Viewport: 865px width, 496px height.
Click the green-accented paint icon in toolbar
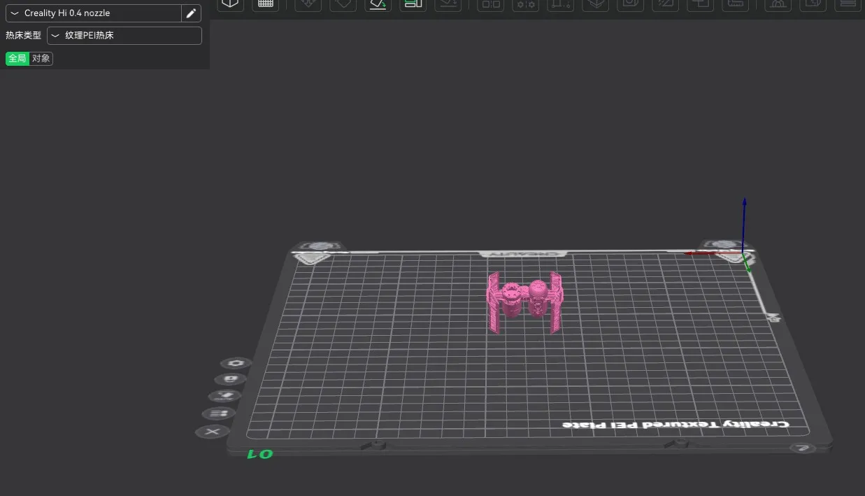pyautogui.click(x=378, y=4)
